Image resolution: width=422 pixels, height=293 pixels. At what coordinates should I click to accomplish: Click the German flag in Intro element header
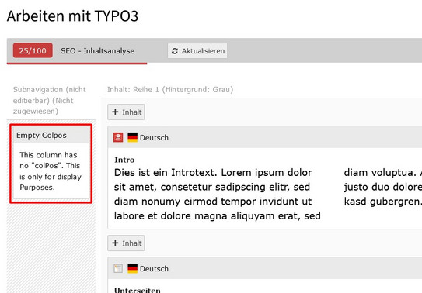[132, 137]
